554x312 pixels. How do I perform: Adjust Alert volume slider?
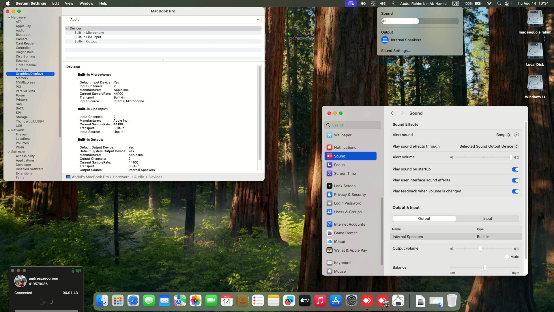pyautogui.click(x=484, y=157)
